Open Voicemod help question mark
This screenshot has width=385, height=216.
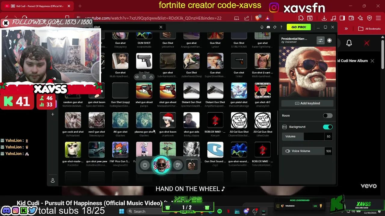[281, 27]
